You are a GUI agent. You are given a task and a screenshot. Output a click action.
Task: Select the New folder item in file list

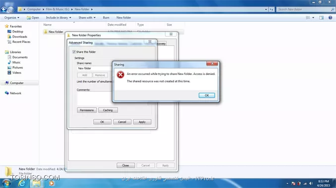pyautogui.click(x=56, y=32)
